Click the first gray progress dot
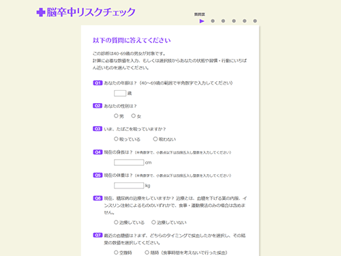This screenshot has height=256, width=341. 213,21
